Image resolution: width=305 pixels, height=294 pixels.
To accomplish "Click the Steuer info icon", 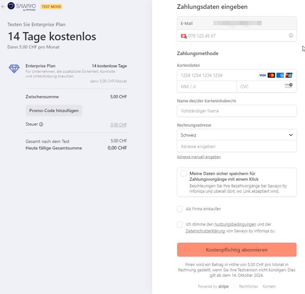I will tap(41, 124).
